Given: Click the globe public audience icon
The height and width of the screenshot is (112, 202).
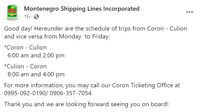Looking at the screenshot, I should (36, 17).
